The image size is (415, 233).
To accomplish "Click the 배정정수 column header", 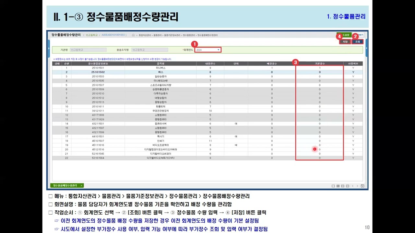I will [x=272, y=64].
